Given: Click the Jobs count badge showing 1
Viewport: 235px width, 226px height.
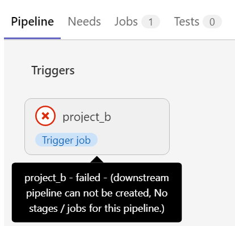Looking at the screenshot, I should tap(150, 22).
